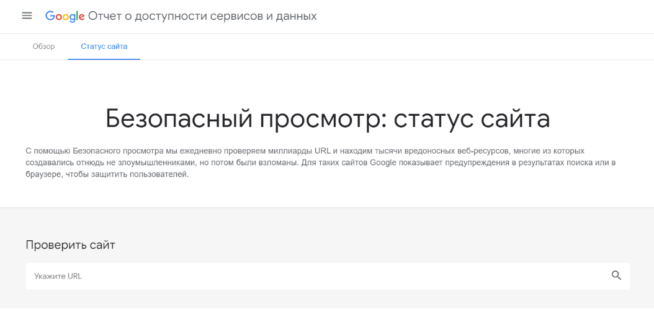Click the paragraph line starting создавались отнюдь
Viewport: 654px width, 330px height.
[x=320, y=162]
